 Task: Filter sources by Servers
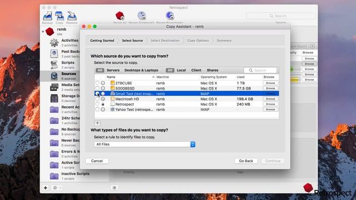pos(113,71)
